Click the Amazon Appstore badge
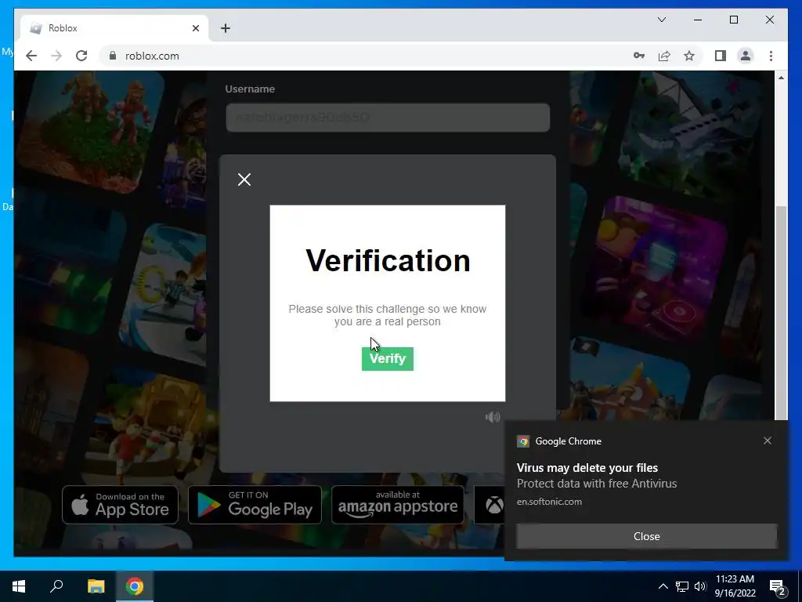 coord(398,505)
